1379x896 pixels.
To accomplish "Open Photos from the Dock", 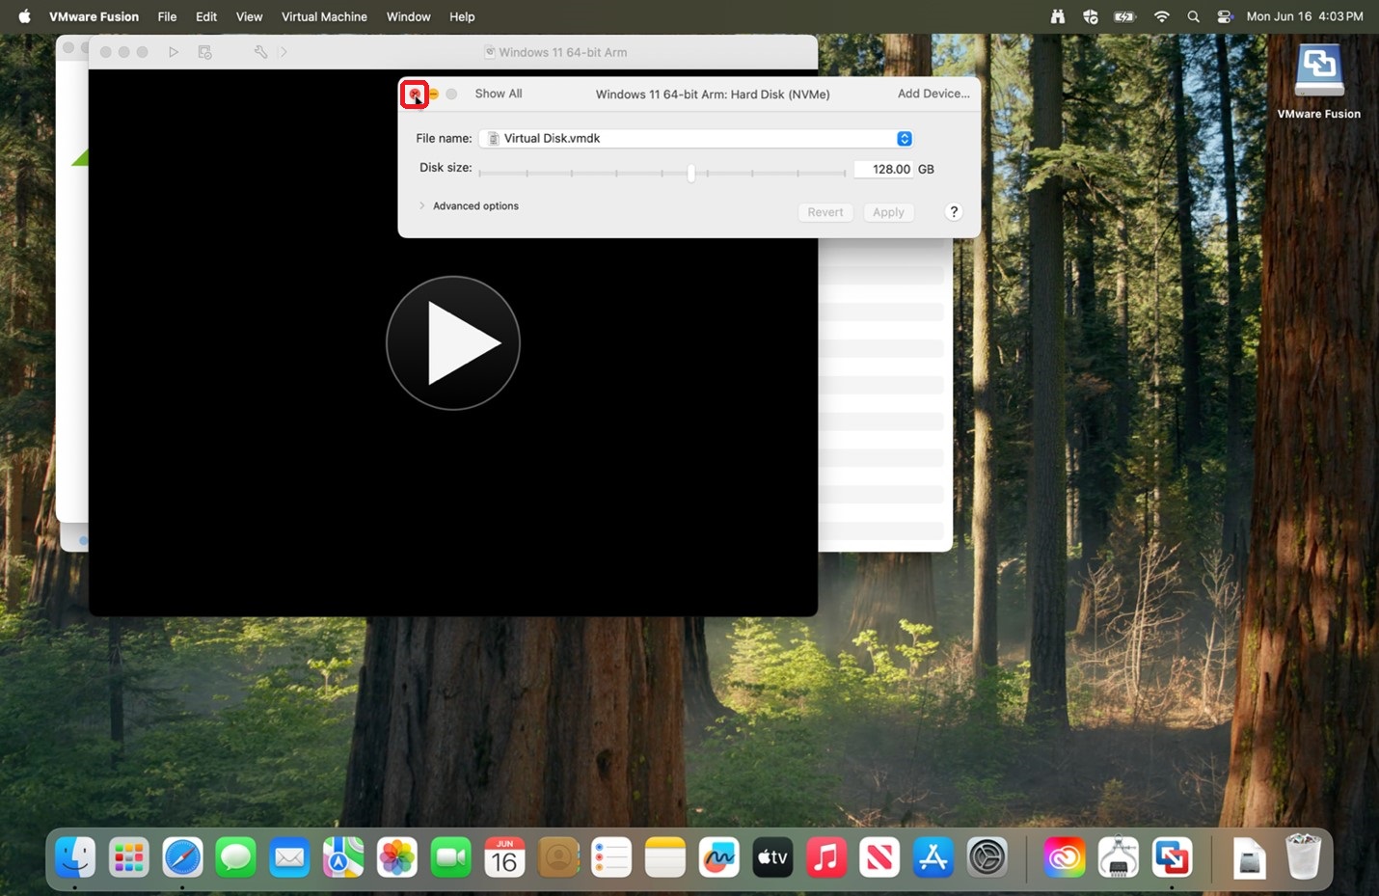I will [396, 856].
